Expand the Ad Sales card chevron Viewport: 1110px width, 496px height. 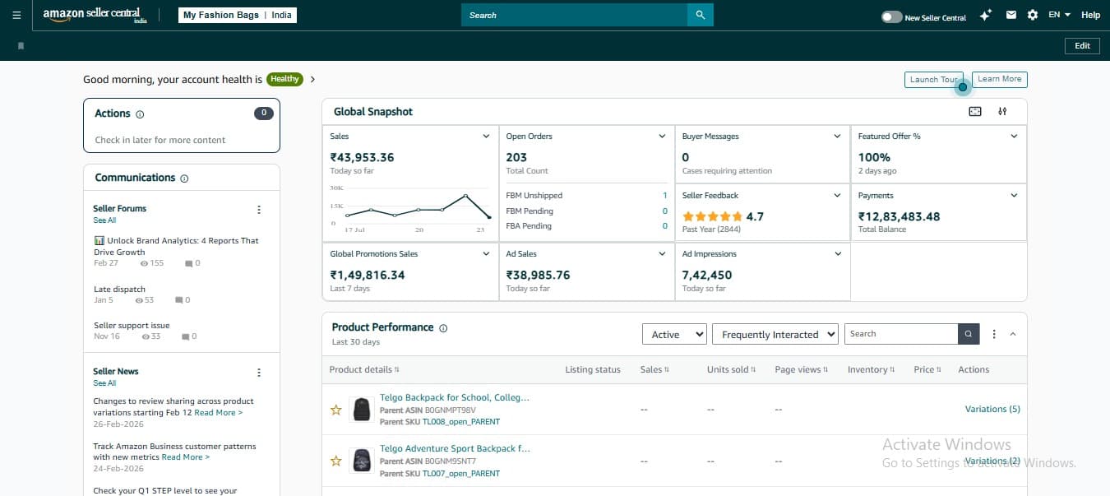coord(662,254)
